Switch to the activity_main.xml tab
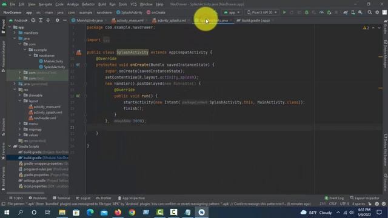 130,21
